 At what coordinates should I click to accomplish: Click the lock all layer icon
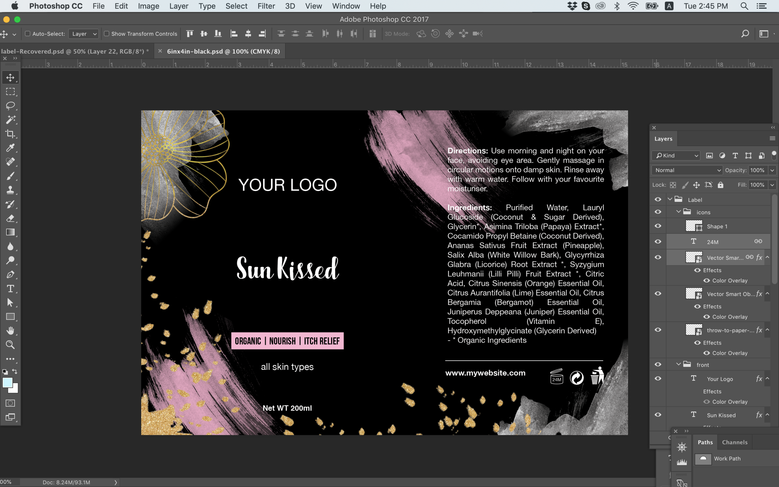[720, 185]
